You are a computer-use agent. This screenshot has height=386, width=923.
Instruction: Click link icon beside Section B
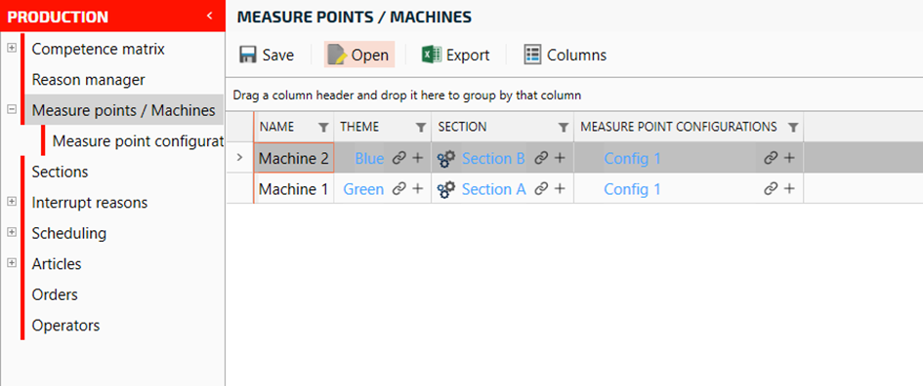click(x=541, y=158)
